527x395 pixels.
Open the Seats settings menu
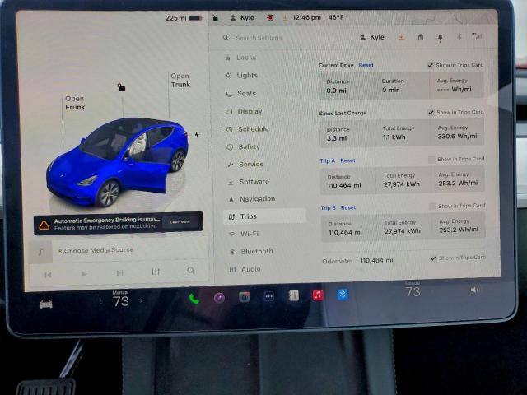241,93
